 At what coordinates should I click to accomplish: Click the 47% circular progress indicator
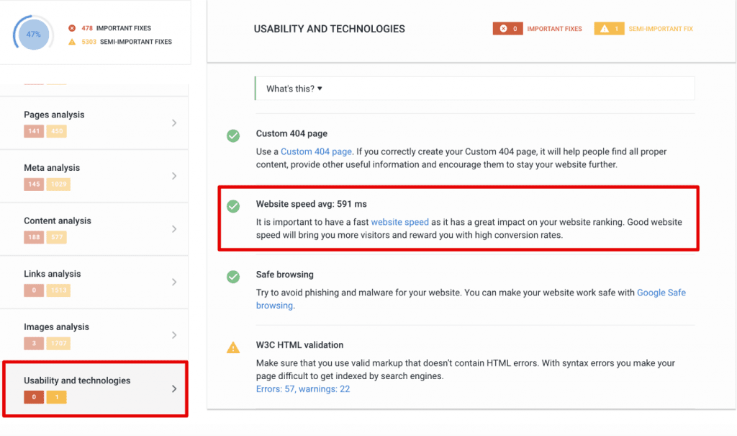(32, 34)
